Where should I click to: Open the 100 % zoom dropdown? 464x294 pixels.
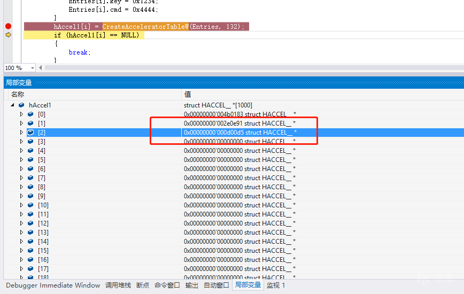(x=32, y=68)
